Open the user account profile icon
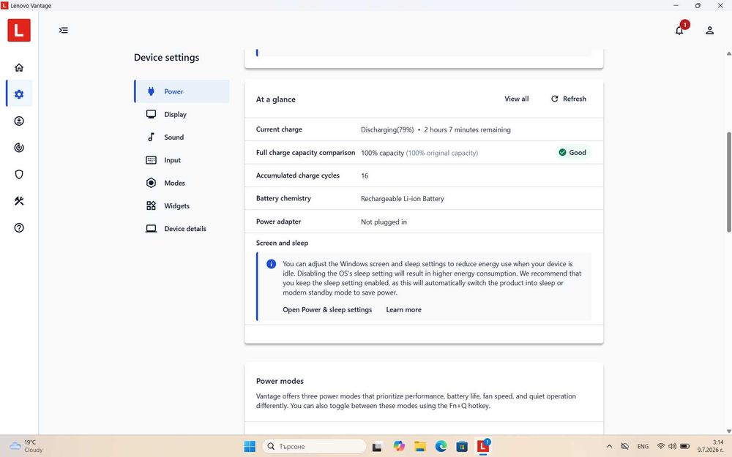The image size is (732, 457). (709, 30)
